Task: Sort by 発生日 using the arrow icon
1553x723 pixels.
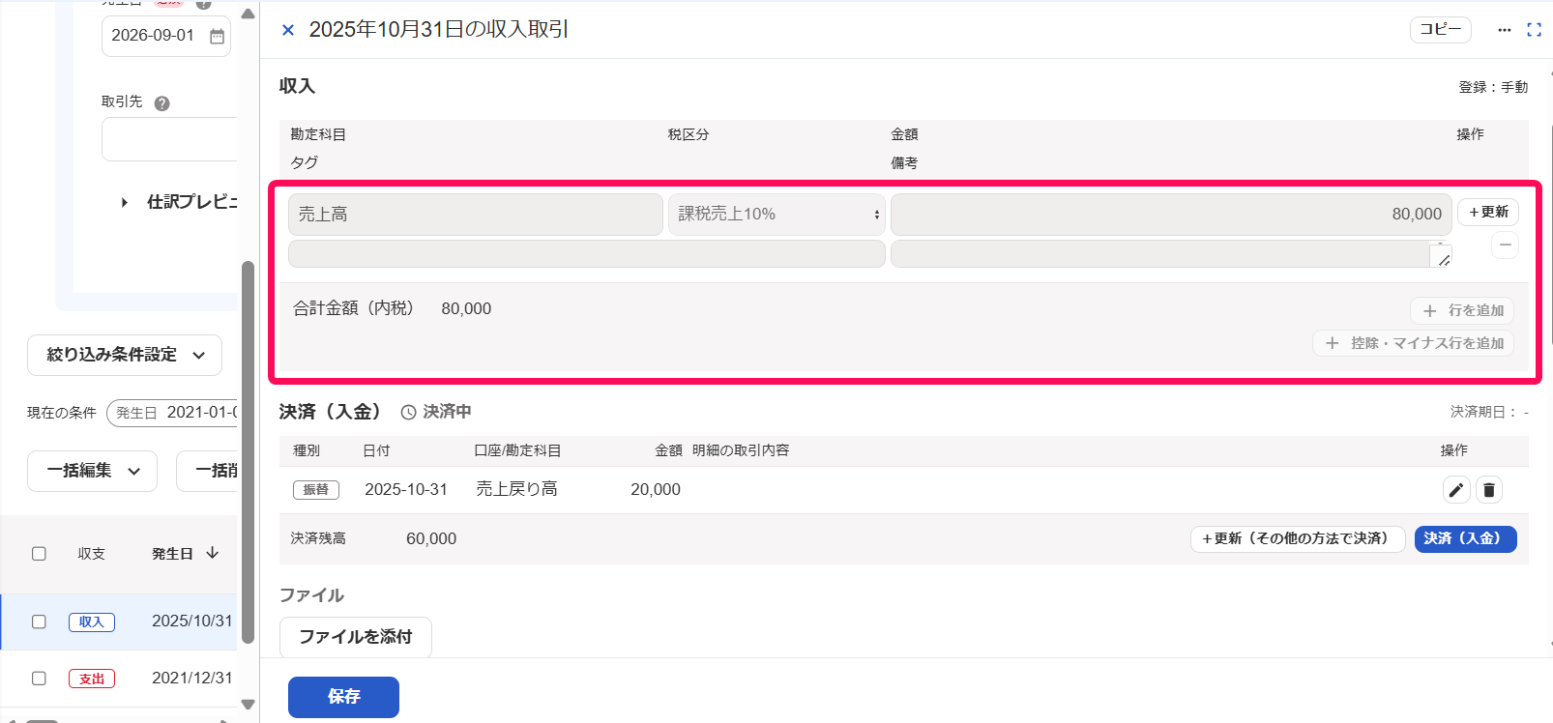Action: tap(213, 553)
